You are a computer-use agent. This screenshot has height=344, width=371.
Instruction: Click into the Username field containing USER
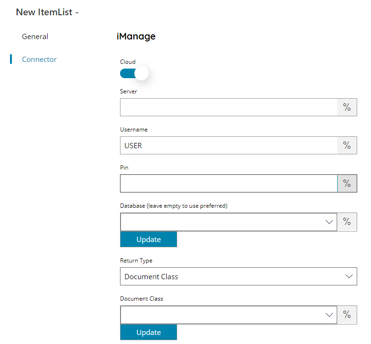229,145
